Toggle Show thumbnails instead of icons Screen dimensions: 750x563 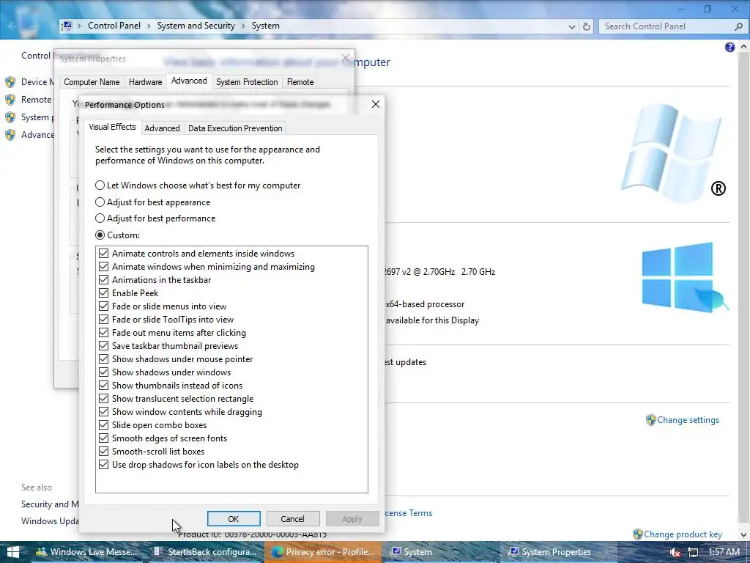103,386
